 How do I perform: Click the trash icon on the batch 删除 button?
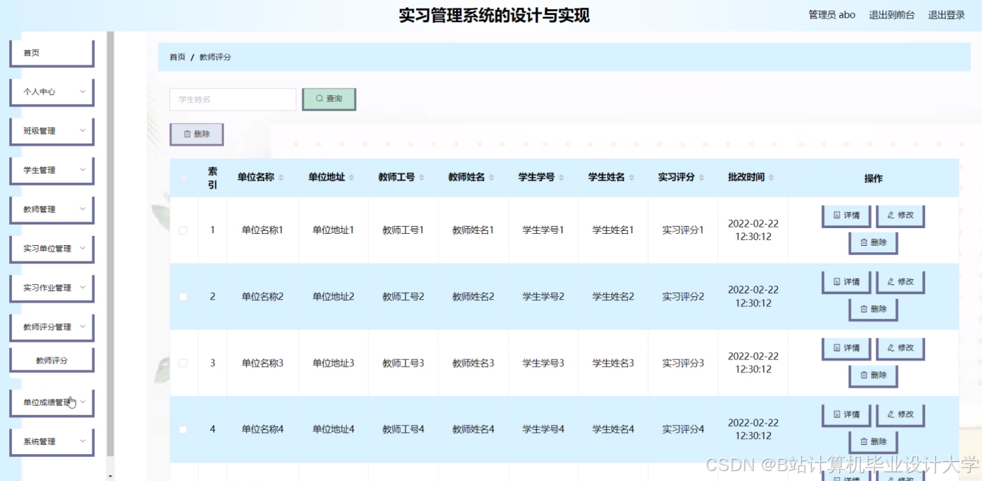click(187, 134)
